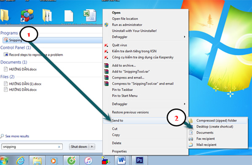Open Photoshop from the taskbar
This screenshot has height=165, width=252.
pos(139,160)
